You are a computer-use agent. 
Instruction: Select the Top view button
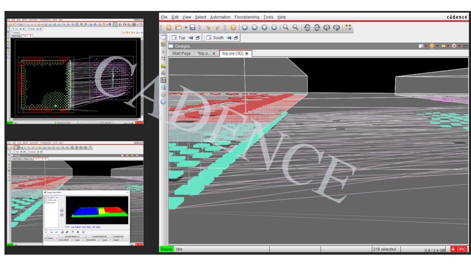[x=178, y=38]
